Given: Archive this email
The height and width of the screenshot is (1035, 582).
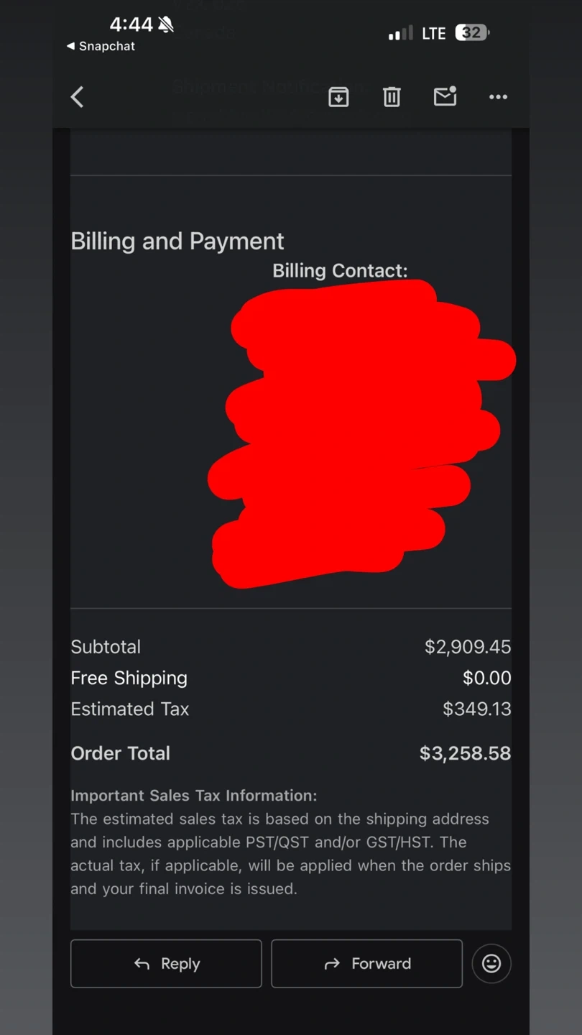Looking at the screenshot, I should [338, 97].
